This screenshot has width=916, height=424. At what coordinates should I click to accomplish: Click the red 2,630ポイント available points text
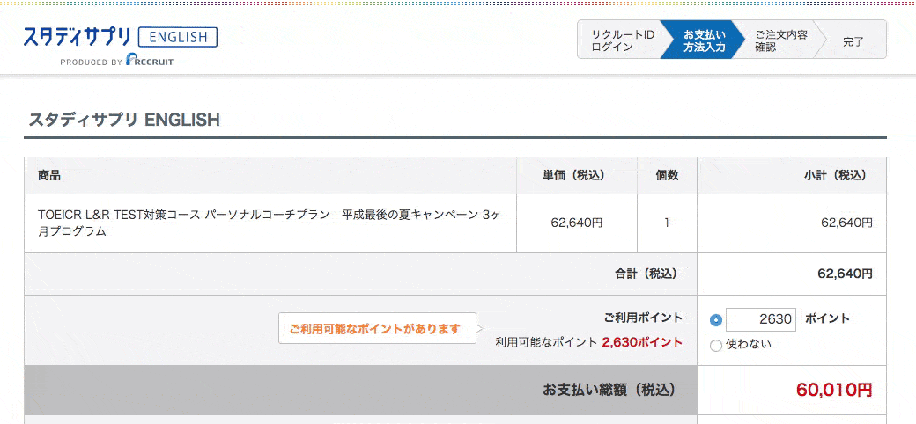point(642,342)
